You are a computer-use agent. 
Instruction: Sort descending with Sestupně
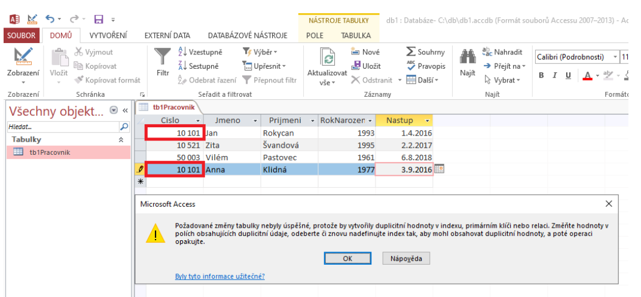[x=199, y=66]
